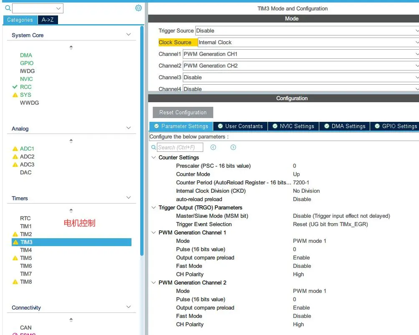419x335 pixels.
Task: Click the search magnifier icon in left panel
Action: (8, 8)
